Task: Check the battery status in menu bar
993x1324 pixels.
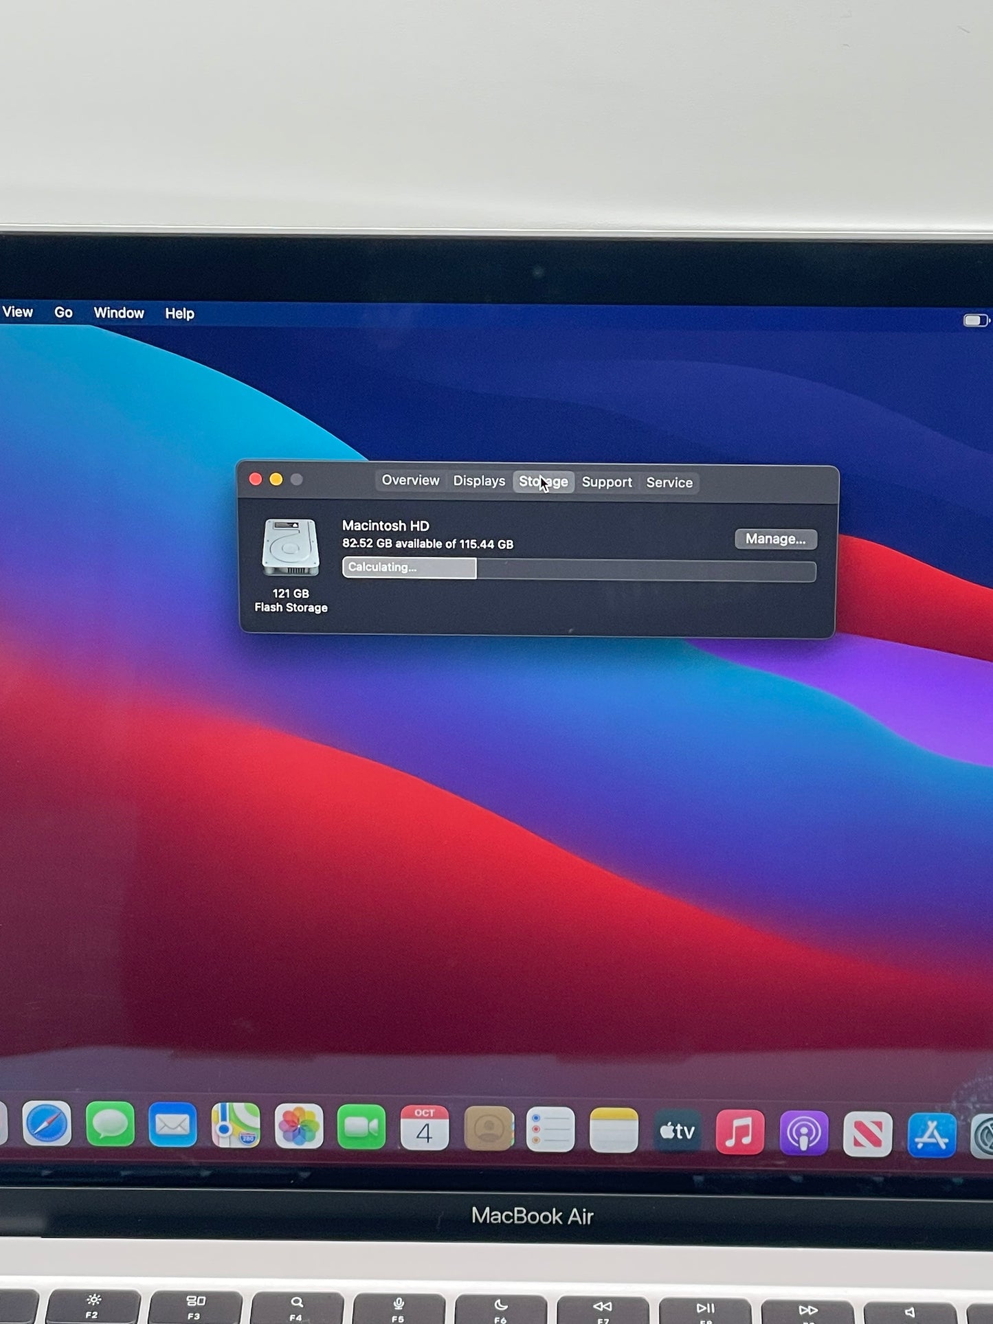Action: tap(976, 320)
